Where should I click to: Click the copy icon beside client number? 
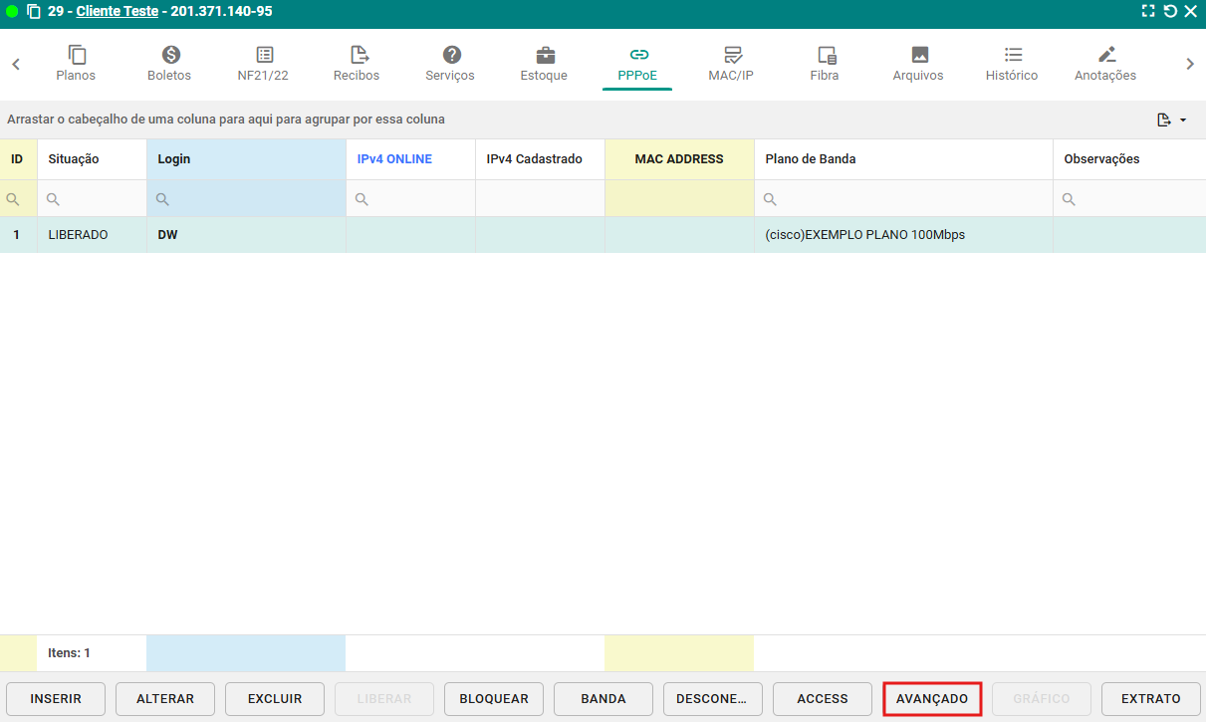(x=34, y=12)
